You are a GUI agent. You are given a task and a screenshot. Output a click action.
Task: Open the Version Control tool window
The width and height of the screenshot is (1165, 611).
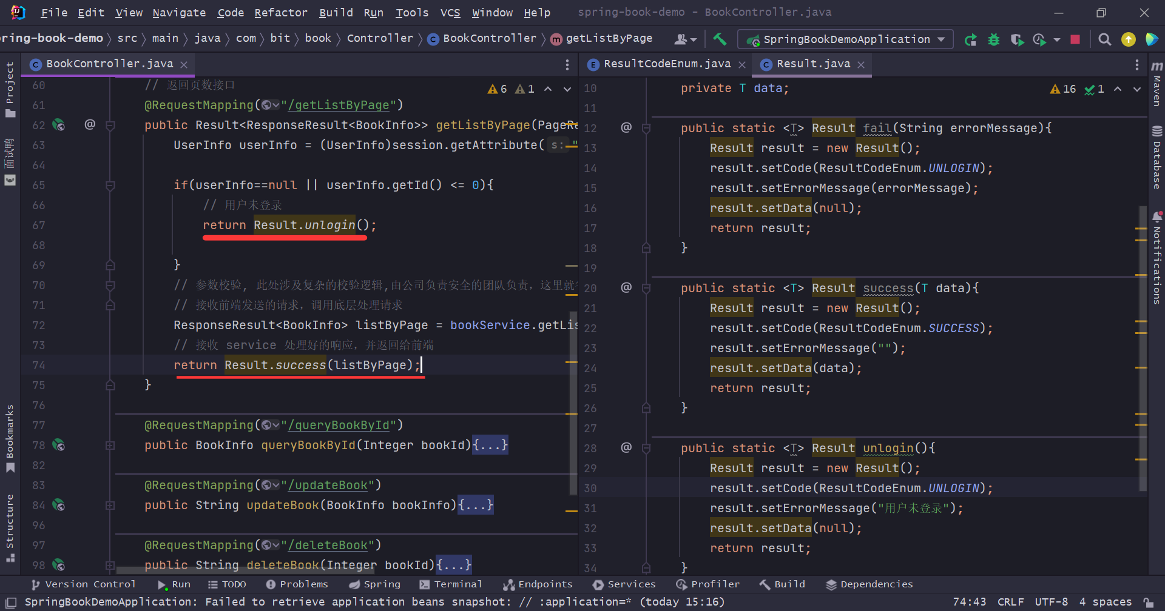pos(83,584)
